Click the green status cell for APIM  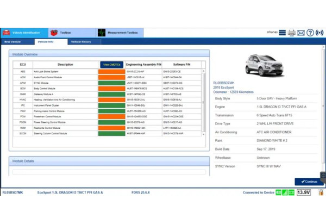coord(112,83)
